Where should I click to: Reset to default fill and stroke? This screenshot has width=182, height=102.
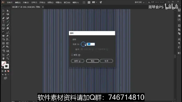[x=2, y=67]
